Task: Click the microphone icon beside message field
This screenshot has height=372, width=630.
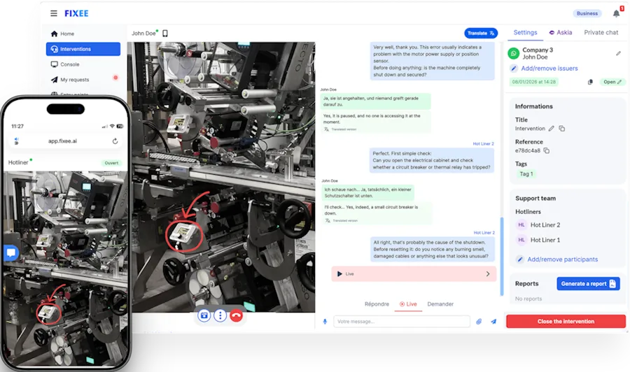Action: coord(325,322)
